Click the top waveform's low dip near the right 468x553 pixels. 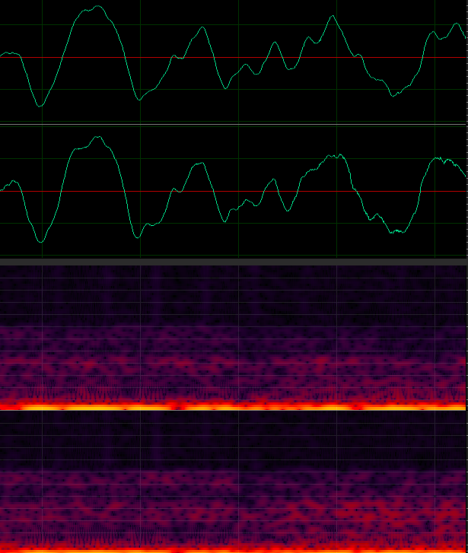click(393, 95)
